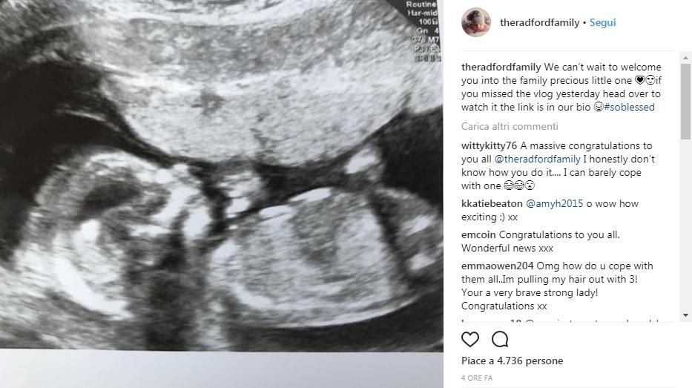Open the kkatiebeaton commenter profile
This screenshot has width=692, height=388.
492,203
